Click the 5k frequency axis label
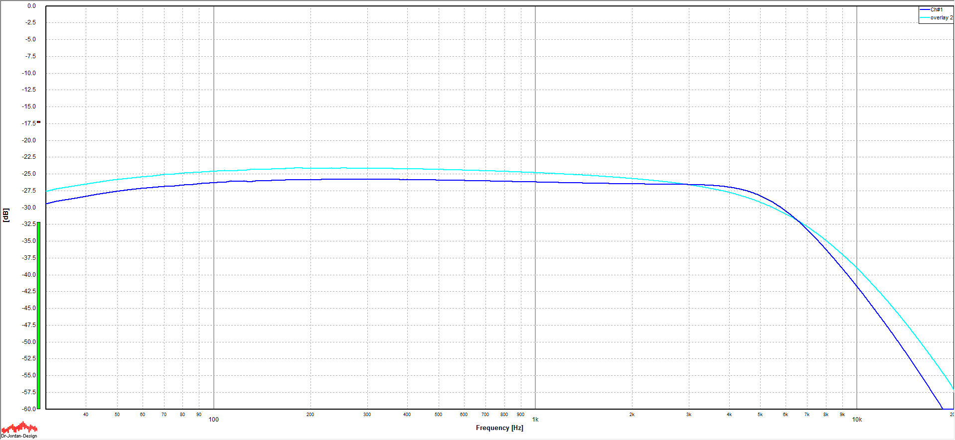Screen dimensions: 955x440 pyautogui.click(x=760, y=415)
